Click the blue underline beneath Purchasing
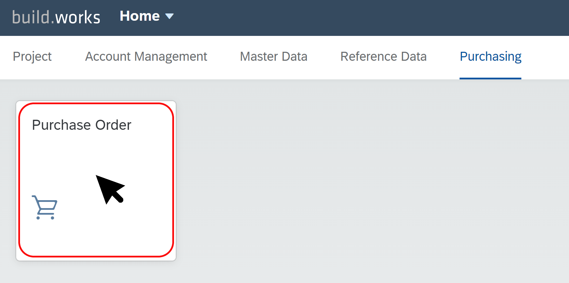This screenshot has width=569, height=283. [490, 78]
